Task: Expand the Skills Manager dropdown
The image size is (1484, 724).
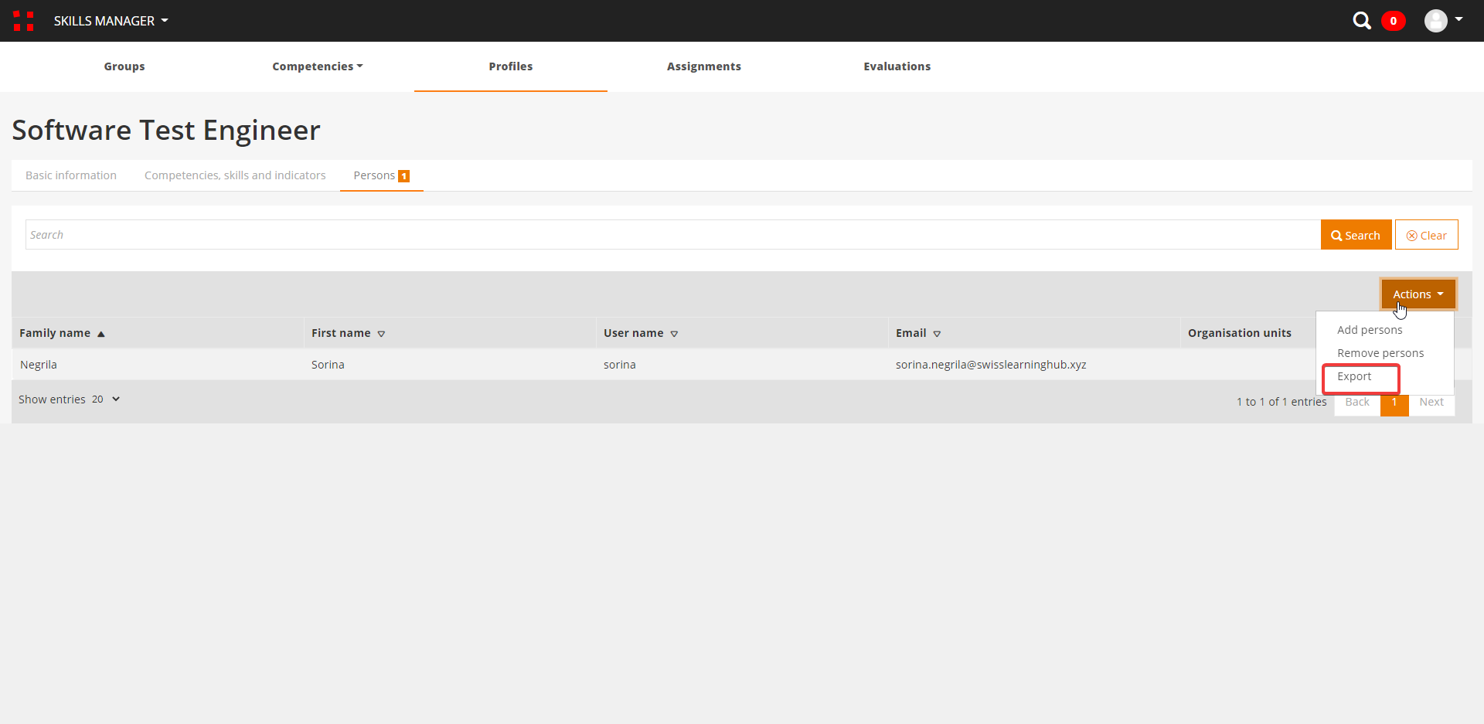Action: (111, 21)
